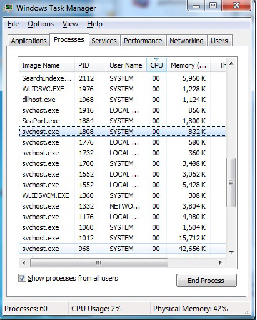
Task: Open the Help menu
Action: click(x=94, y=24)
